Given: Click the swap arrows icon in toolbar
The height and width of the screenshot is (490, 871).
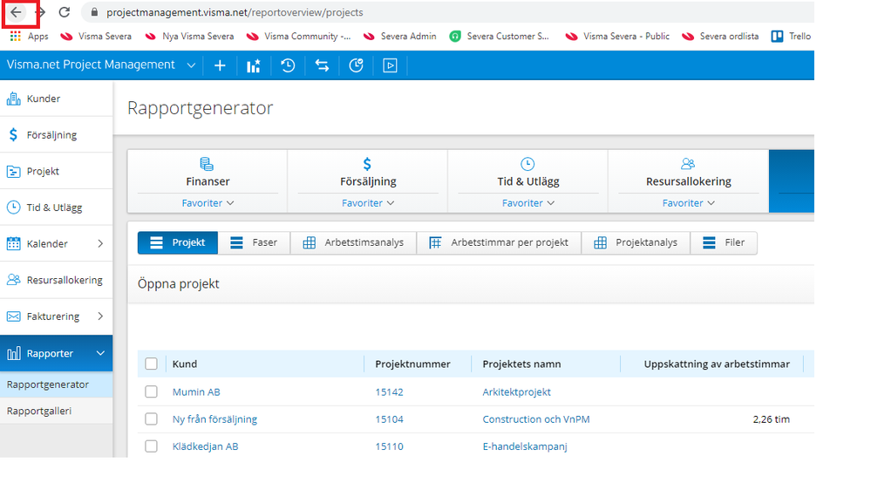Looking at the screenshot, I should tap(322, 65).
